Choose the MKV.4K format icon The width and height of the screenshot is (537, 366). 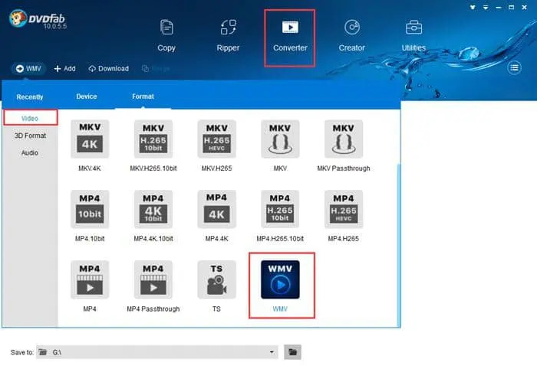[90, 140]
